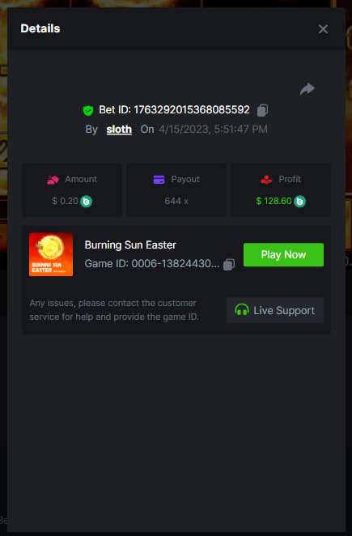Open Live Support chat

pyautogui.click(x=275, y=310)
